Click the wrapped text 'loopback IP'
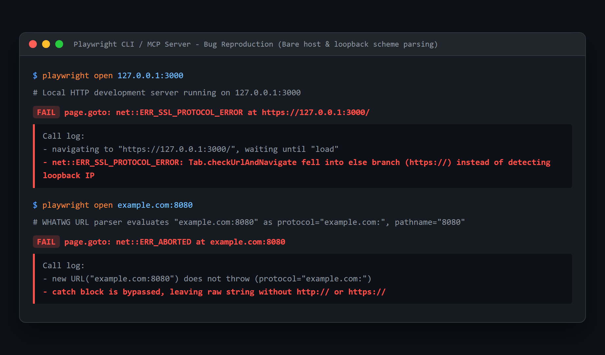Viewport: 605px width, 355px height. tap(69, 176)
